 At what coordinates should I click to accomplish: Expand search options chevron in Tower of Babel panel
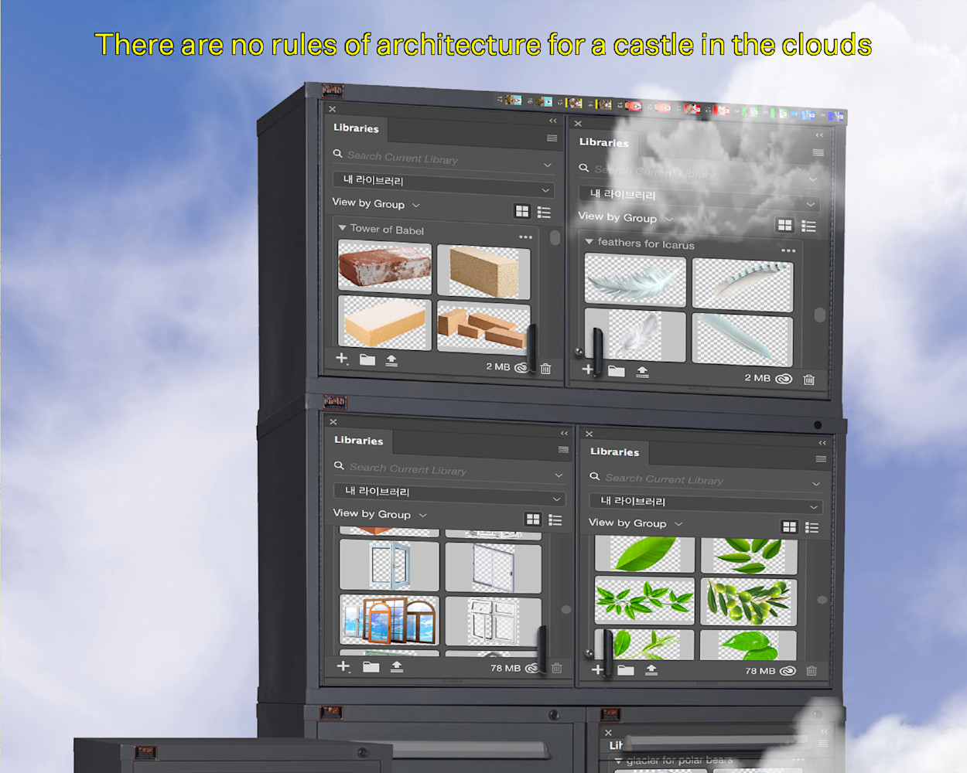pyautogui.click(x=548, y=165)
